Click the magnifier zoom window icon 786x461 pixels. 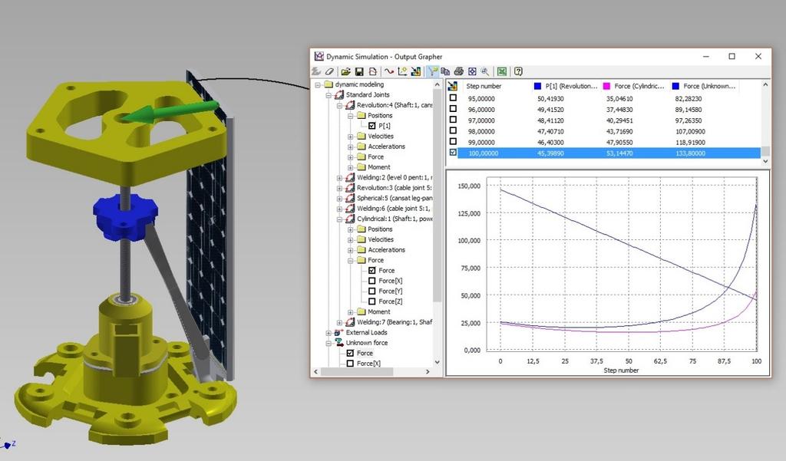pyautogui.click(x=485, y=71)
